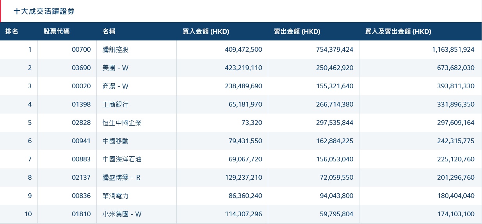This screenshot has height=224, width=482.
Task: Click total amount 673,682,030
Action: pos(456,68)
